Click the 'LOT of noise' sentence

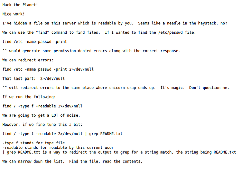pyautogui.click(x=41, y=115)
